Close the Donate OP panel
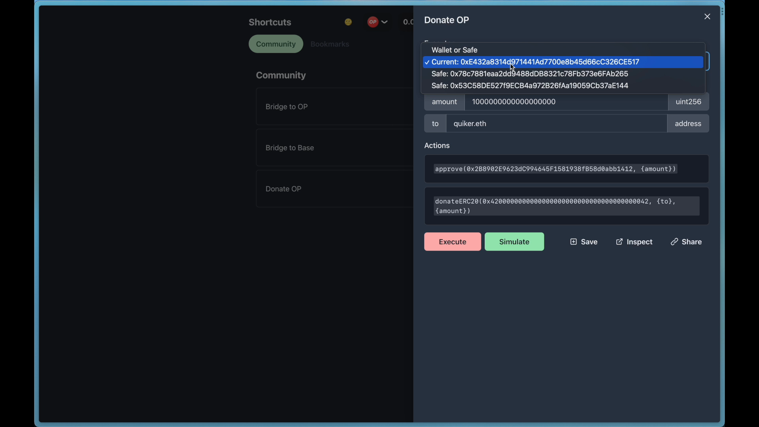The height and width of the screenshot is (427, 759). [707, 17]
